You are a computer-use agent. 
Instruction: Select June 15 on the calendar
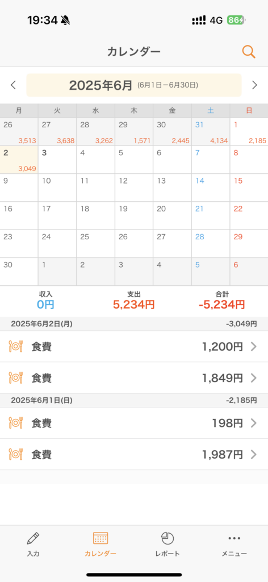pos(249,188)
